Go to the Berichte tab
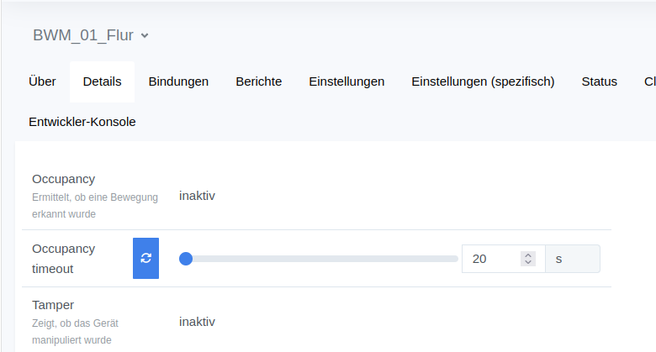Viewport: 656px width, 352px height. tap(258, 81)
